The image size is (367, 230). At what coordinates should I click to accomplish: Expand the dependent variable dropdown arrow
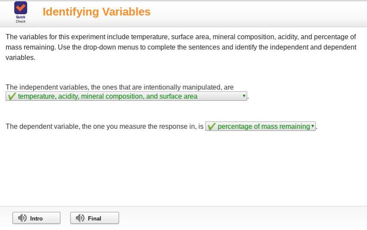[313, 126]
